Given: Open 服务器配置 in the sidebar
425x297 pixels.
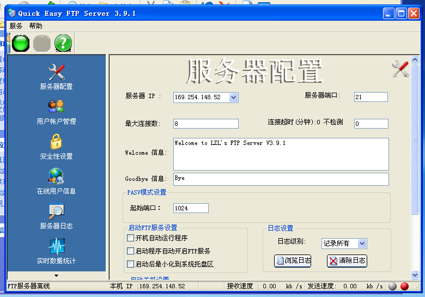Looking at the screenshot, I should [x=56, y=76].
